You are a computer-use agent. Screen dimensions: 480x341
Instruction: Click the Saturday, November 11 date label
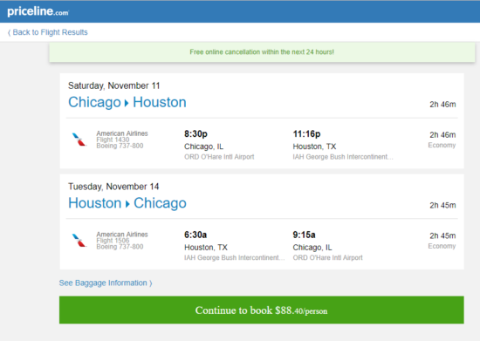(x=113, y=85)
